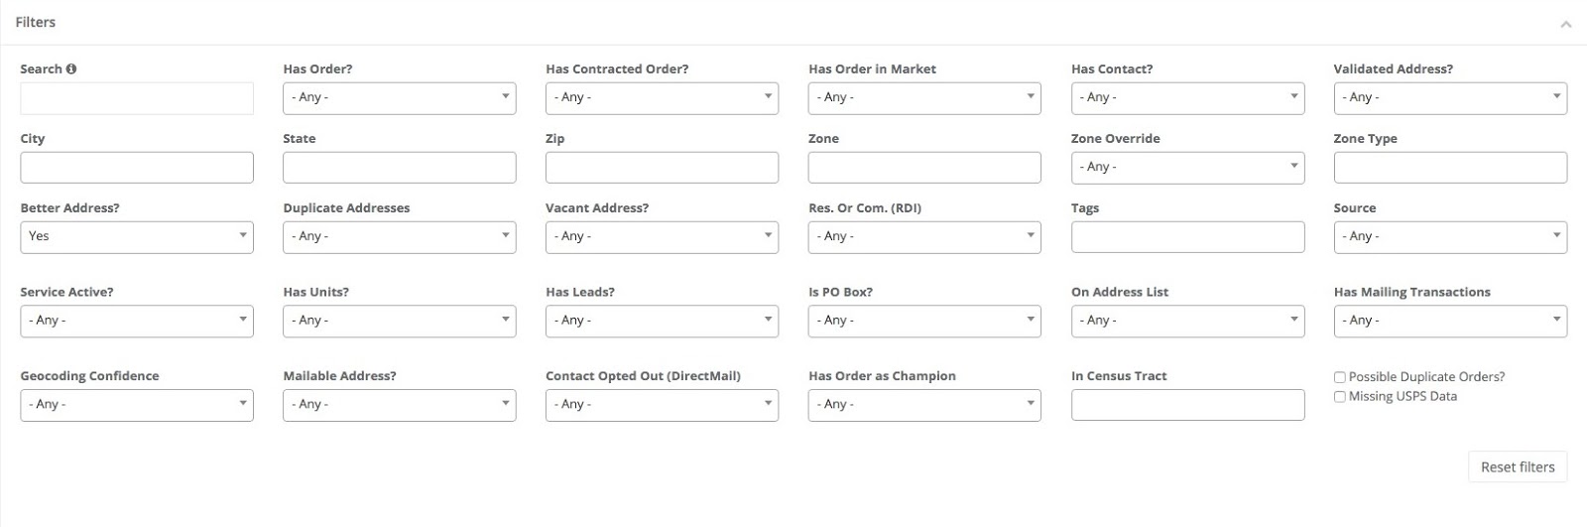
Task: Select the Zip input box
Action: click(x=662, y=167)
